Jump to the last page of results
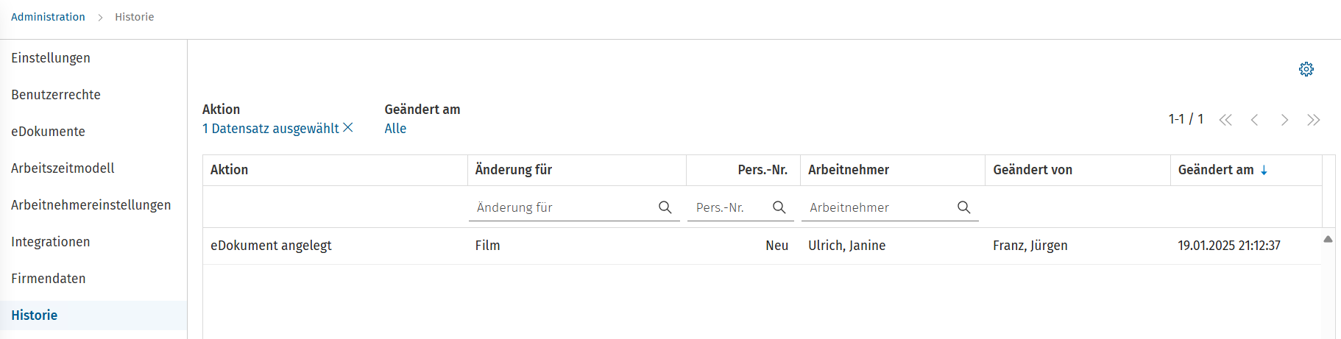 (1314, 120)
